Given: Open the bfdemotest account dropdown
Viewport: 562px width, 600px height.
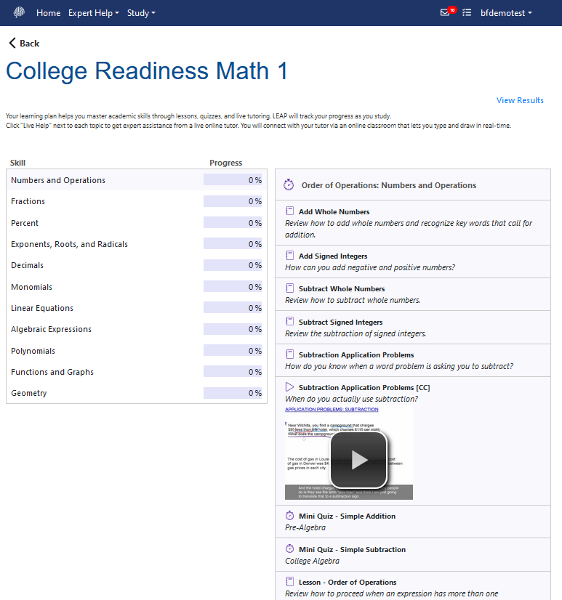Looking at the screenshot, I should (506, 13).
